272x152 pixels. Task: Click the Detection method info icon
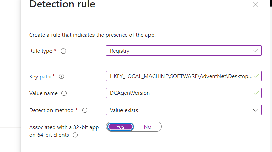85,110
